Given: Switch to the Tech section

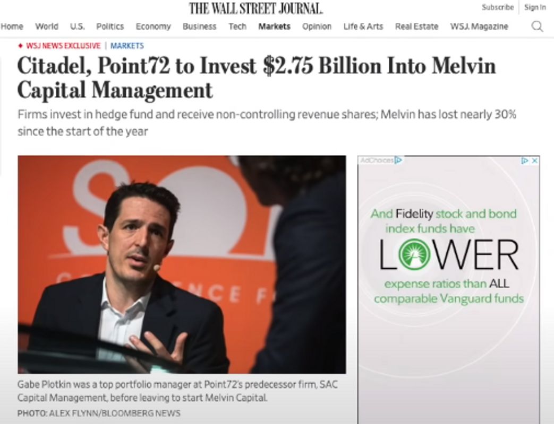Looking at the screenshot, I should coord(237,26).
